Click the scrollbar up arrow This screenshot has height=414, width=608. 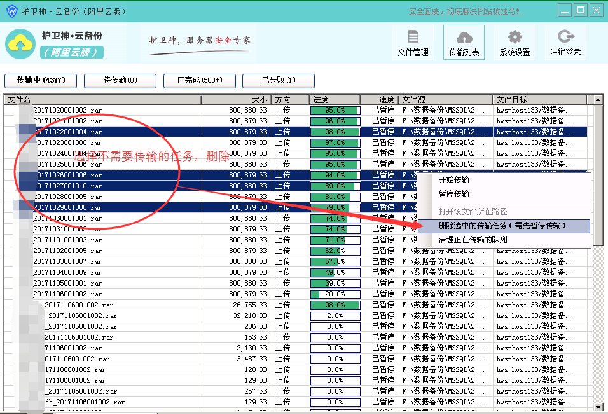[x=598, y=100]
